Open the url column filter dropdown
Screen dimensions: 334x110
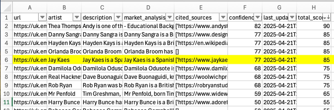[x=42, y=17]
